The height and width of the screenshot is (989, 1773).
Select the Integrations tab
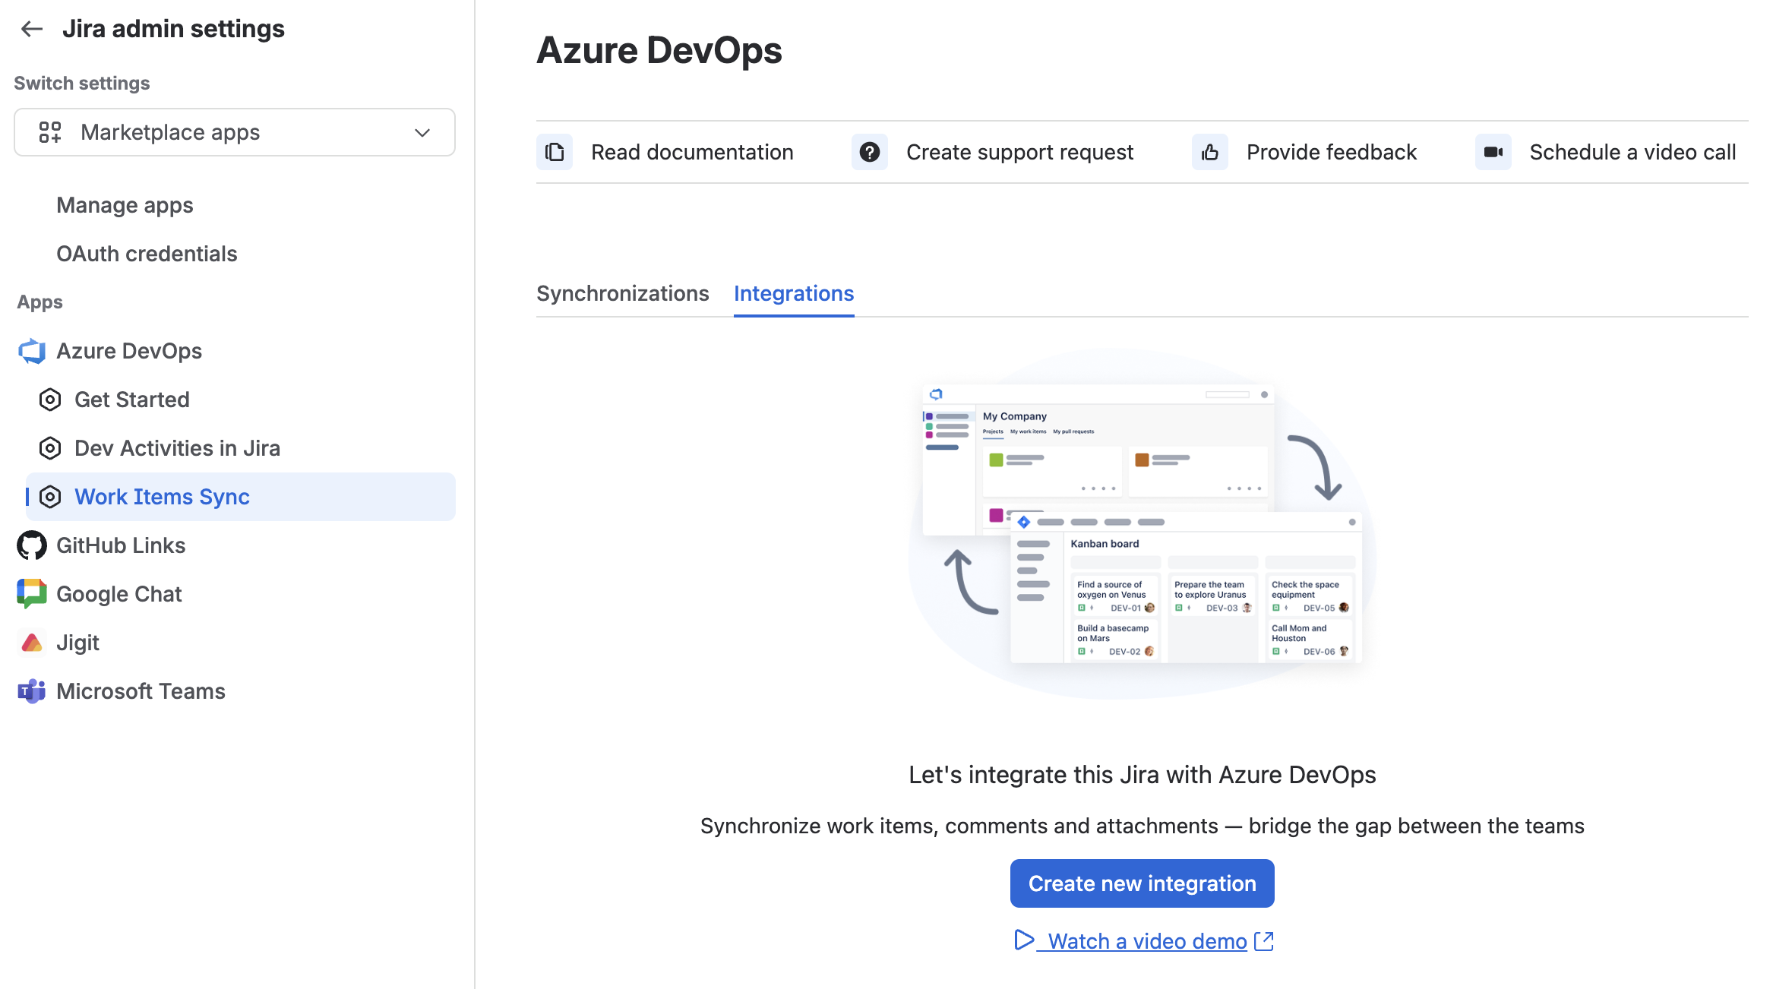pos(794,293)
